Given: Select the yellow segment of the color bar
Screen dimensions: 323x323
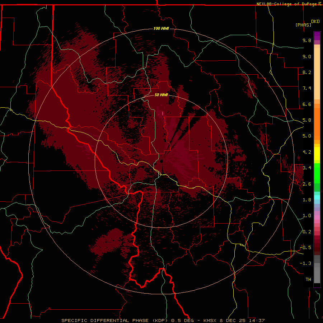Looking at the screenshot, I should 317,154.
